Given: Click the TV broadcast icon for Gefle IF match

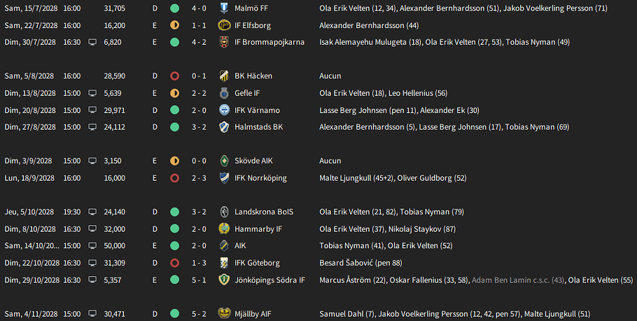Looking at the screenshot, I should 92,93.
